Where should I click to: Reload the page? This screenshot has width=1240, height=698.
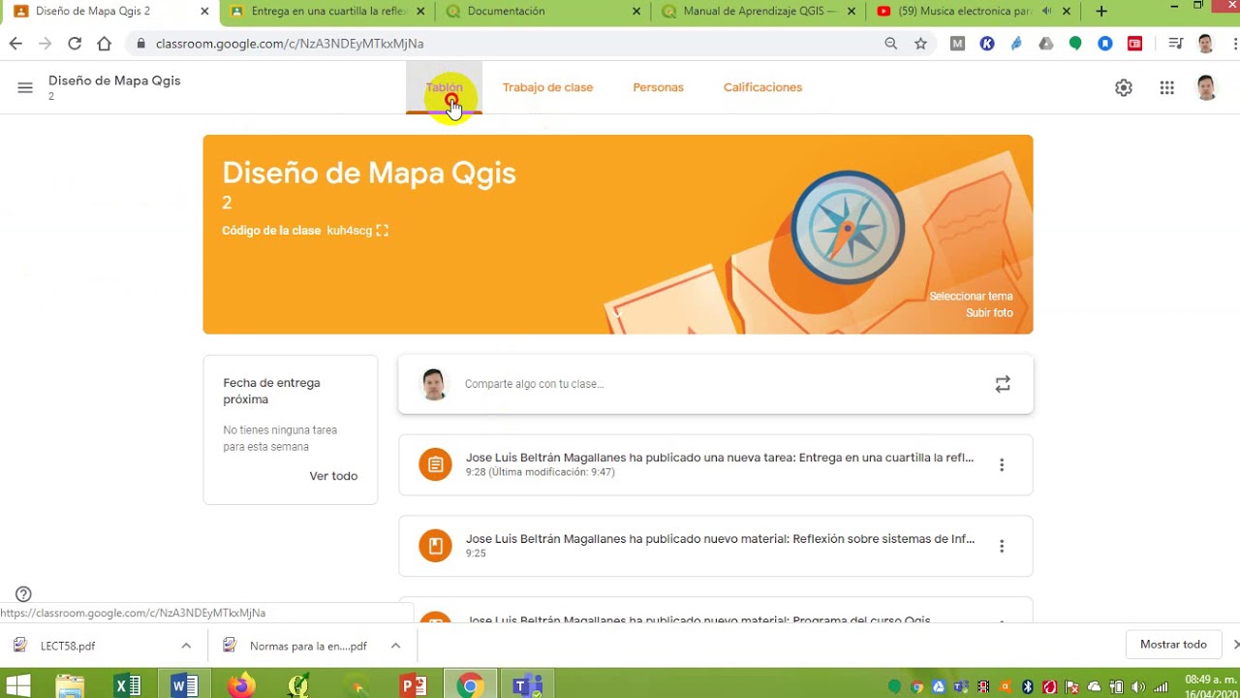point(75,44)
